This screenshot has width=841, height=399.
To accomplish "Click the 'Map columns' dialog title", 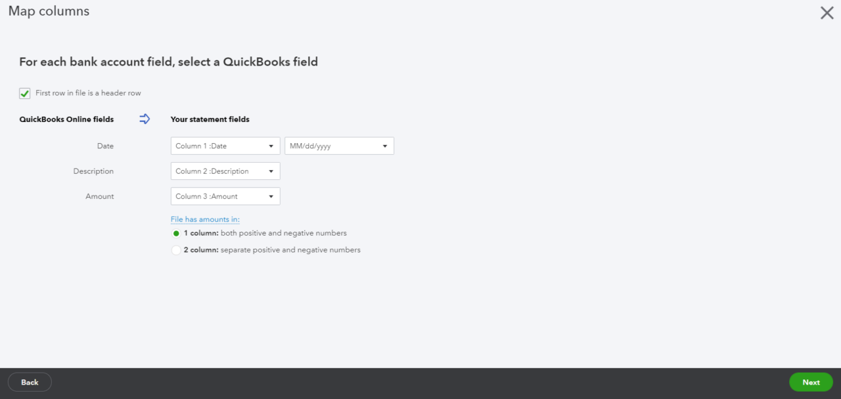I will pos(49,11).
